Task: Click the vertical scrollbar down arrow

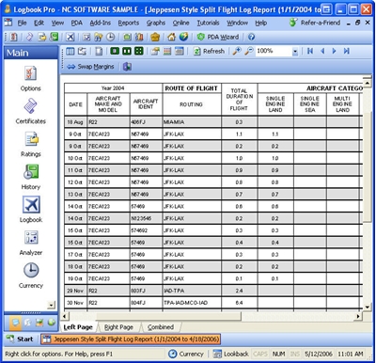Action: pyautogui.click(x=368, y=308)
